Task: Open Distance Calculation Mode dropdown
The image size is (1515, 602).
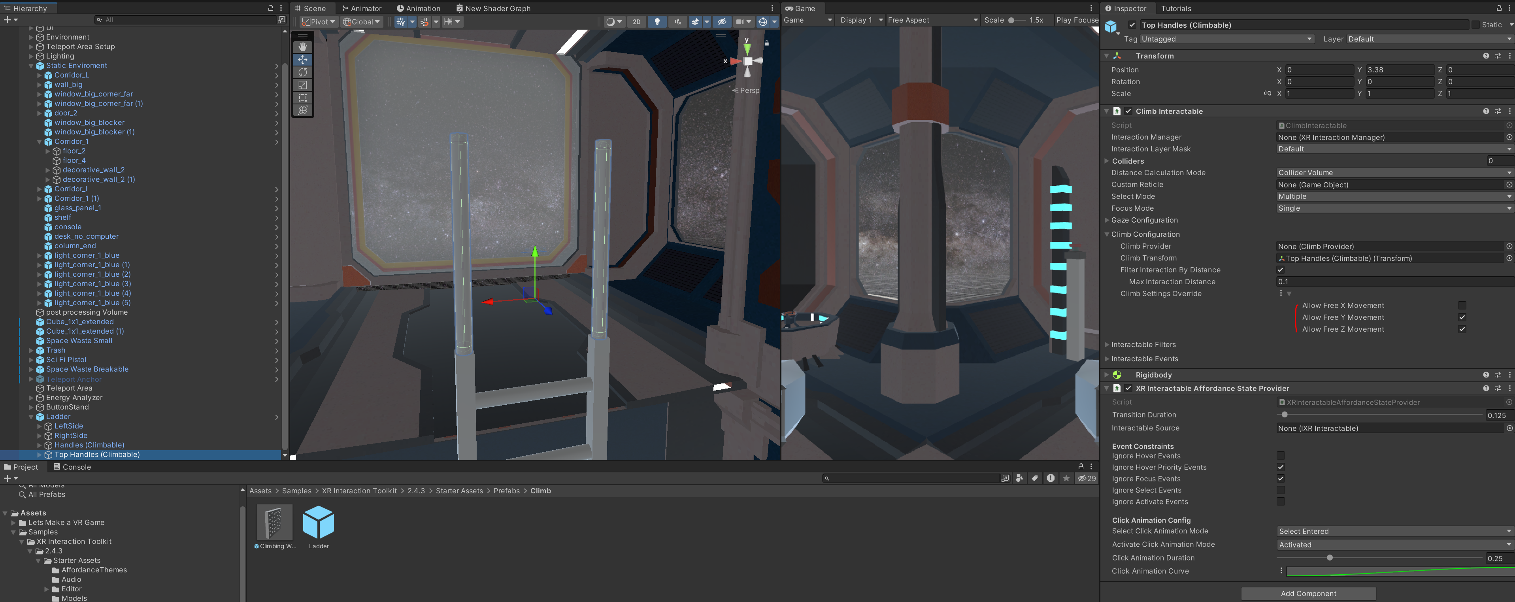Action: pyautogui.click(x=1393, y=173)
